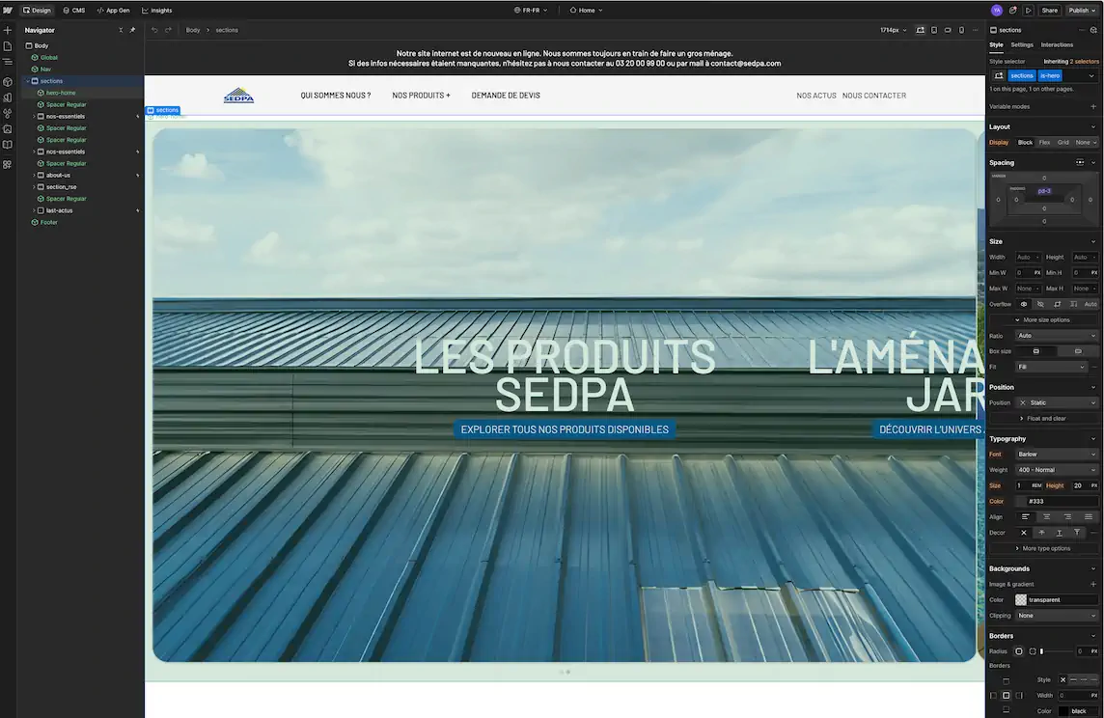
Task: Open the Insights tab
Action: click(157, 11)
